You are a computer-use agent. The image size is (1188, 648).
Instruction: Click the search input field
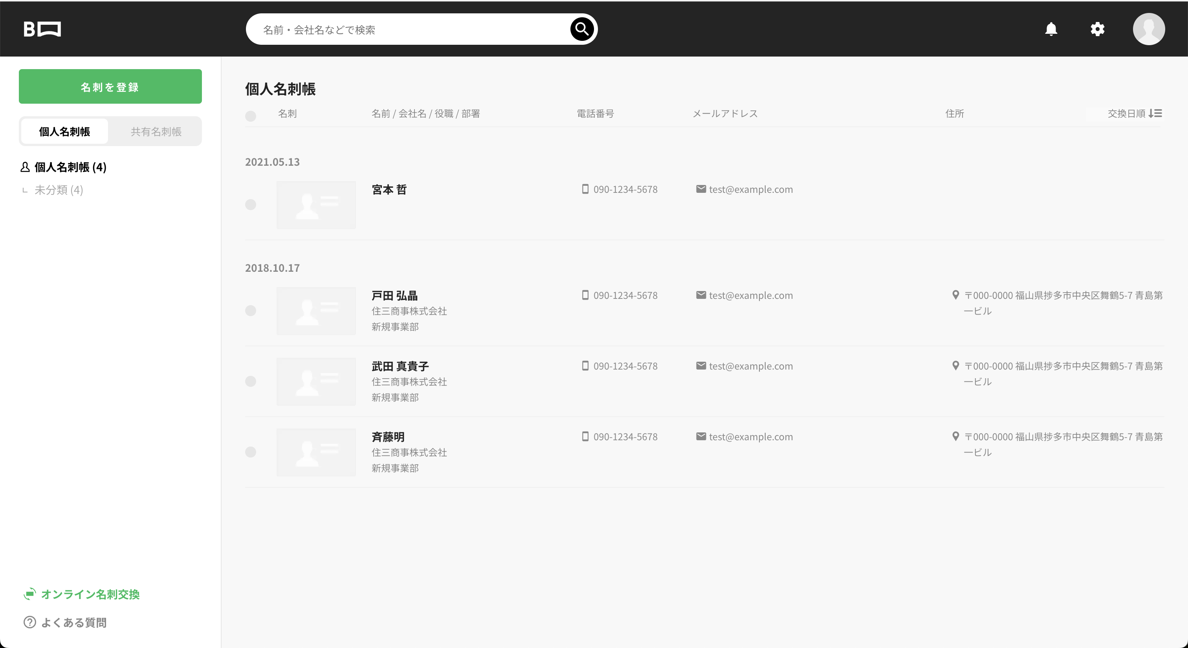pos(406,29)
